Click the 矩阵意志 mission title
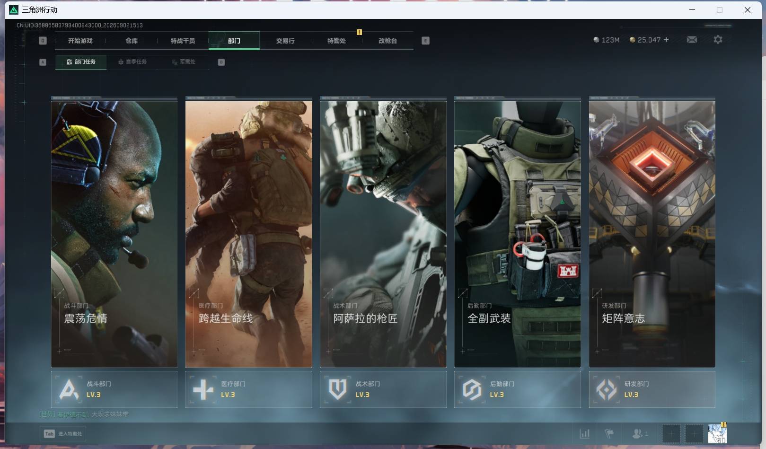The image size is (766, 449). [x=624, y=318]
